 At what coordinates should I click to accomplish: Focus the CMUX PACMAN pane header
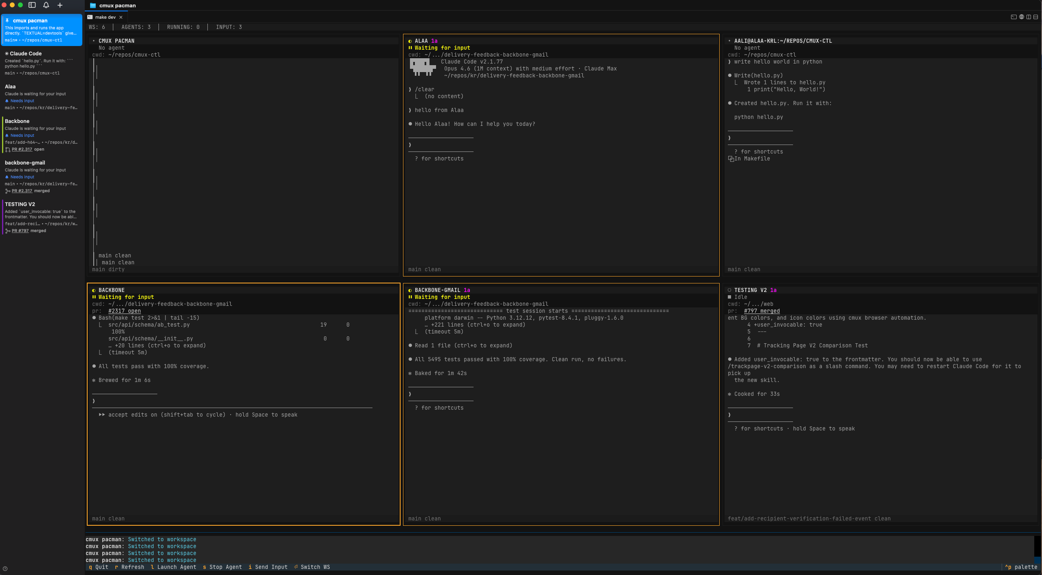pyautogui.click(x=244, y=41)
